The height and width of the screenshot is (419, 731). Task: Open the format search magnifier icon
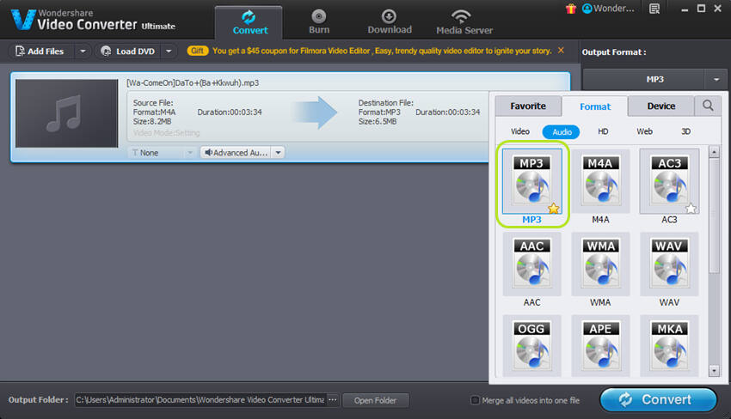[708, 106]
